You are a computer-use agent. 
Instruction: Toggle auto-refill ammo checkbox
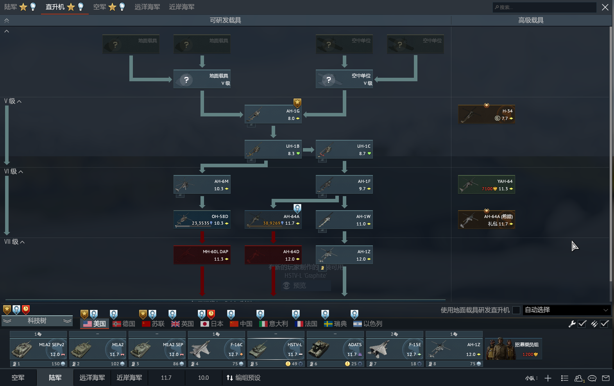[x=605, y=323]
